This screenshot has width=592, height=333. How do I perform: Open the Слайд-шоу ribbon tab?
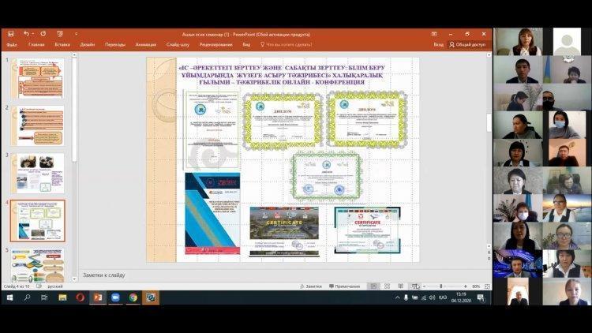(178, 44)
